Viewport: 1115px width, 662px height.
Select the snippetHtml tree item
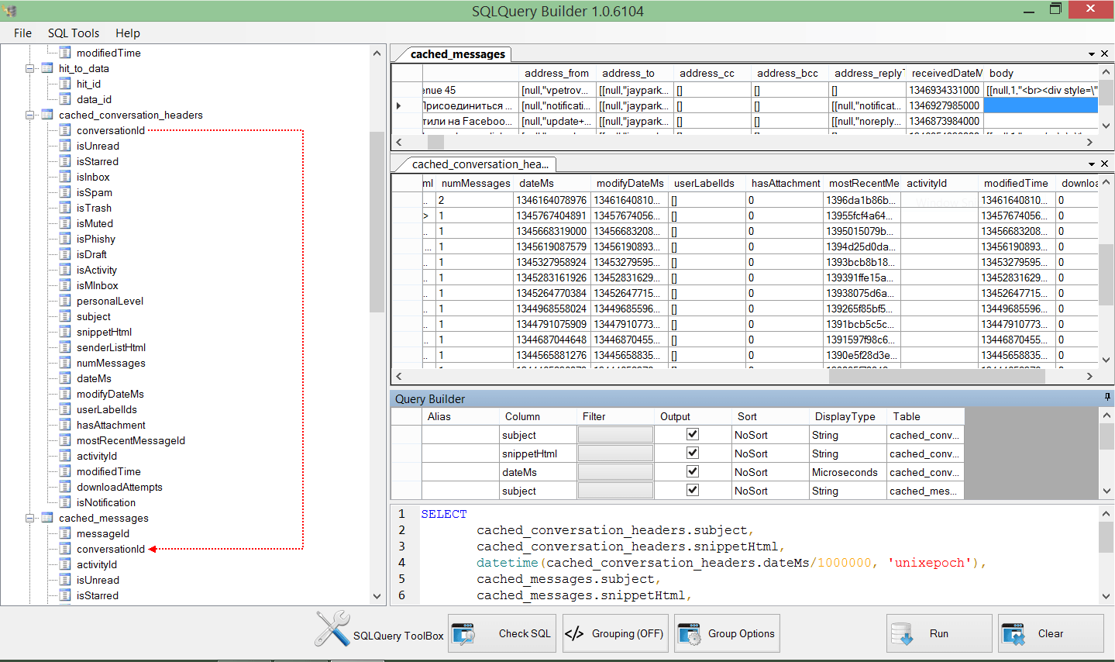pos(104,332)
